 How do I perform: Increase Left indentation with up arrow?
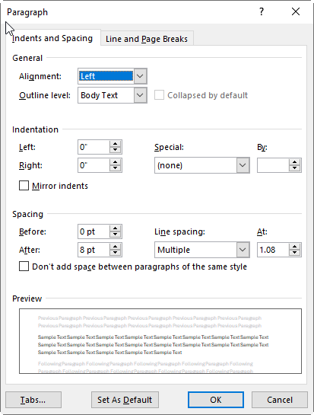[115, 144]
